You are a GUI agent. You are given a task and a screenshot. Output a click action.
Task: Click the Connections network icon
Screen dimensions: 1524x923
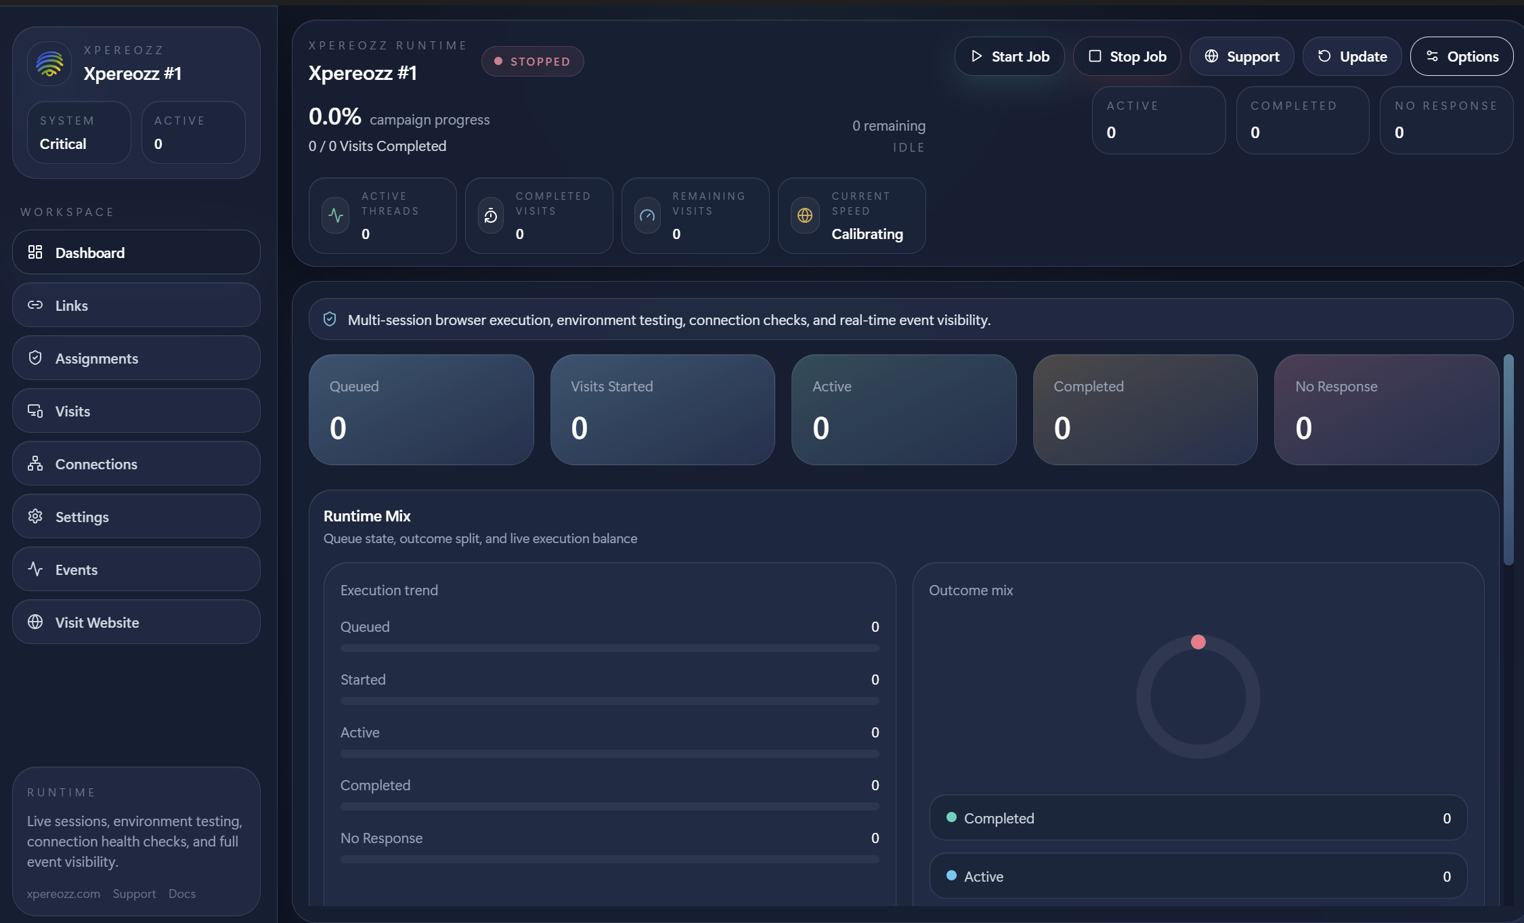[35, 463]
